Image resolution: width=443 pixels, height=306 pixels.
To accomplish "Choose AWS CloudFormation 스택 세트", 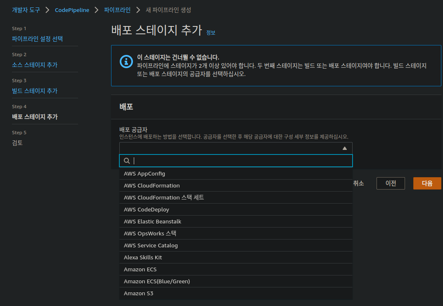I will point(236,197).
